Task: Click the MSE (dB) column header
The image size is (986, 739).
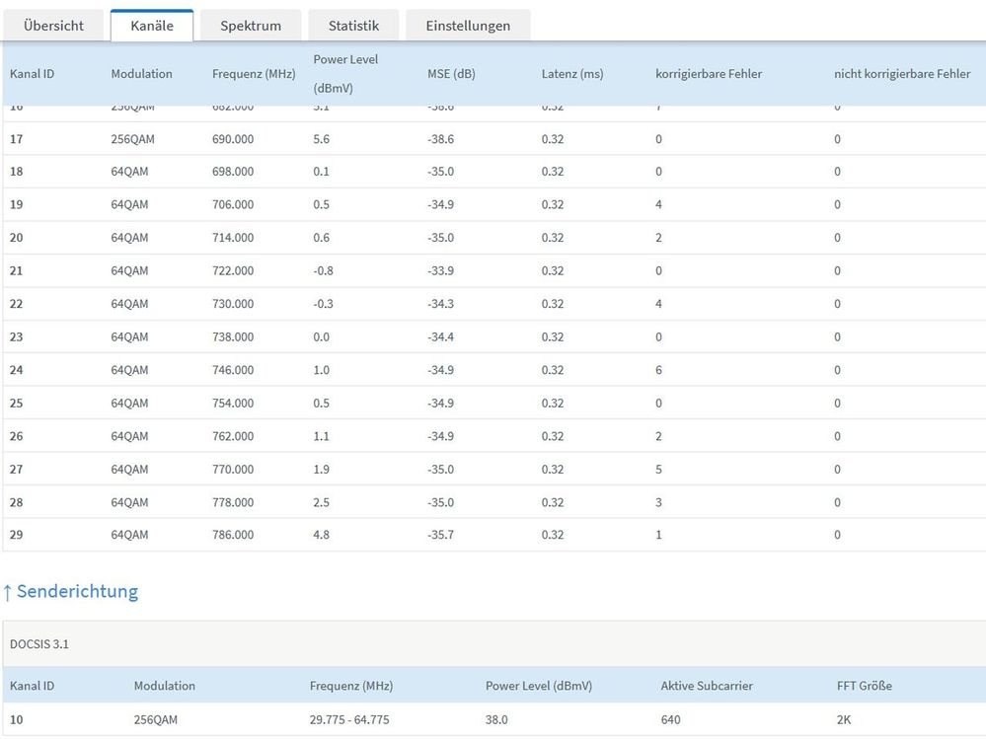Action: pyautogui.click(x=451, y=74)
